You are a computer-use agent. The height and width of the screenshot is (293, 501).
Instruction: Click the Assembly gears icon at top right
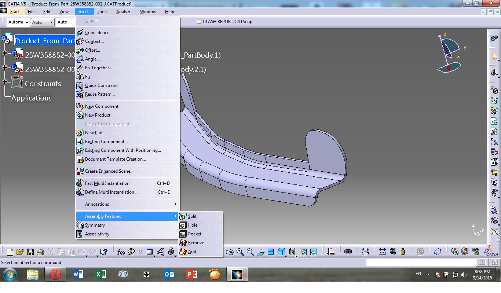click(494, 38)
